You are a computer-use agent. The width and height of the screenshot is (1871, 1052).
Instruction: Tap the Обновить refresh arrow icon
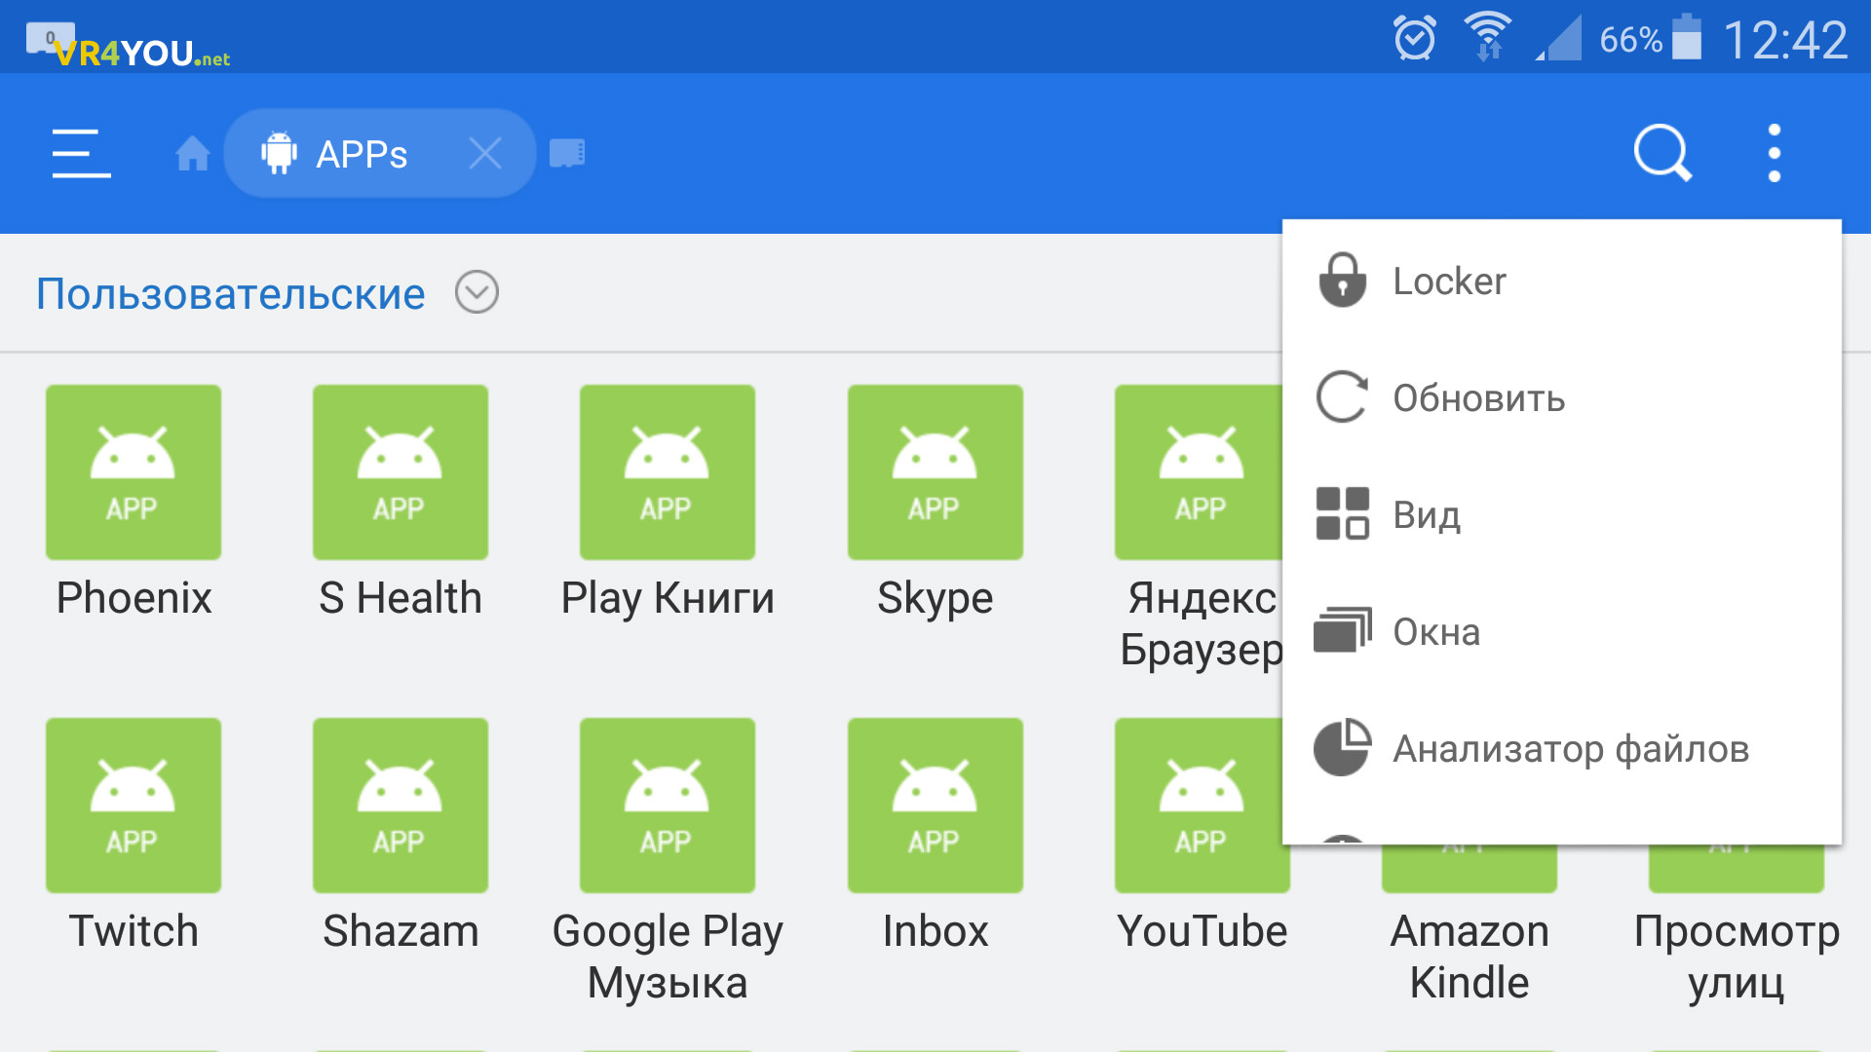tap(1342, 397)
